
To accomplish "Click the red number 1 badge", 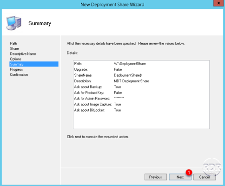I will [189, 172].
